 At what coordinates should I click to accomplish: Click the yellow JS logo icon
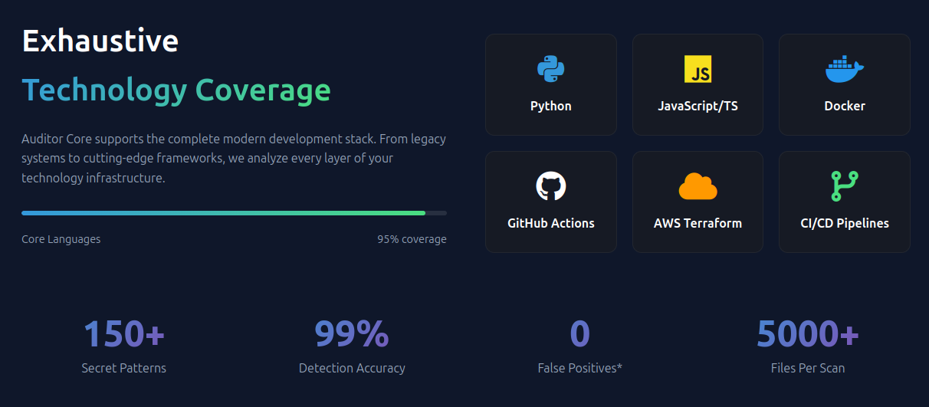(x=698, y=69)
